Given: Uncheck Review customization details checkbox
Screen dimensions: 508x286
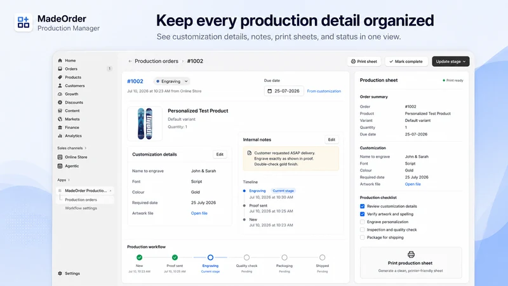Looking at the screenshot, I should coord(362,206).
